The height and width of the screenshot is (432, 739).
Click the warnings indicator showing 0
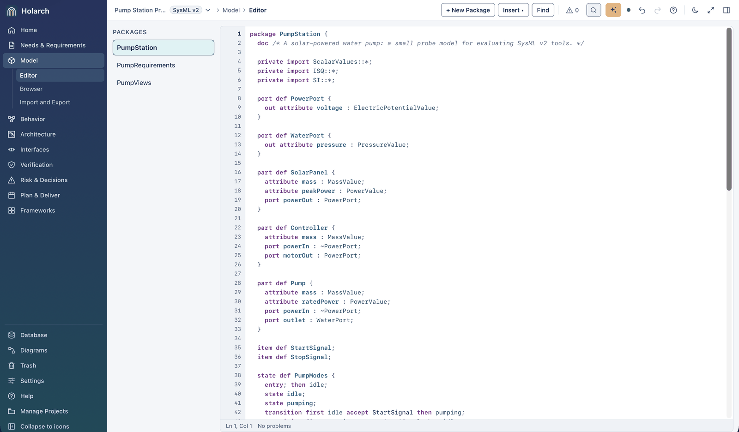point(572,10)
